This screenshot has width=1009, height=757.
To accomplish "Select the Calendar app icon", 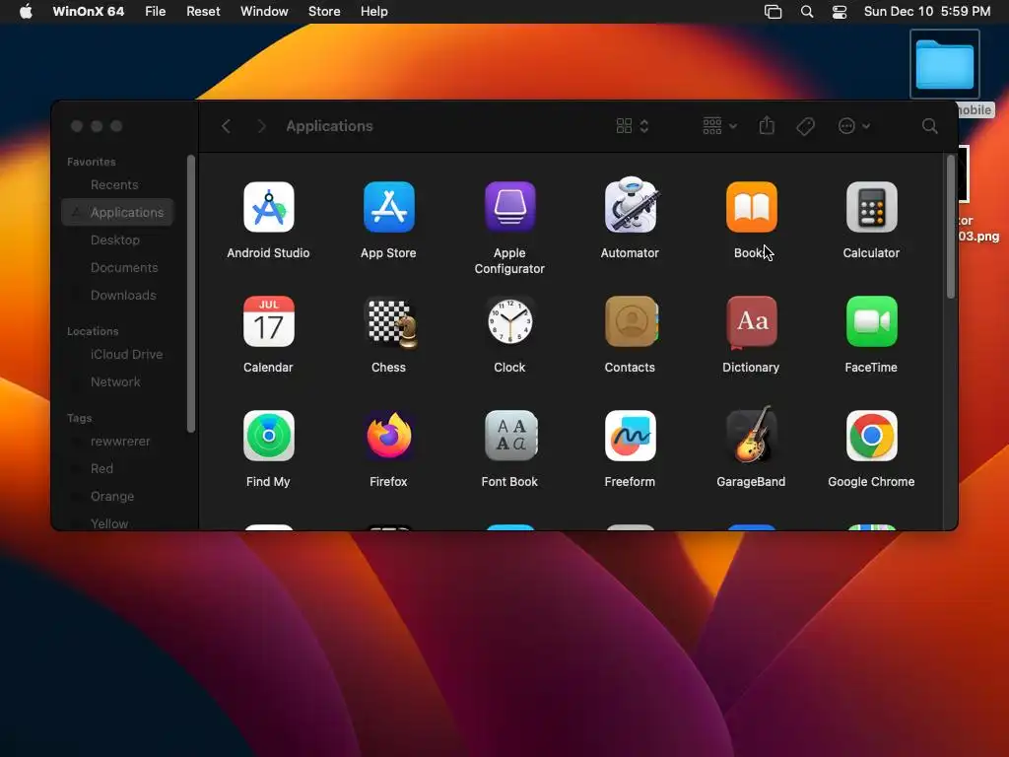I will coord(268,321).
